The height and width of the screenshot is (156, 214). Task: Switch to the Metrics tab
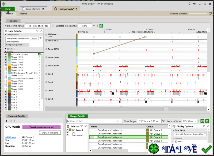[23, 14]
